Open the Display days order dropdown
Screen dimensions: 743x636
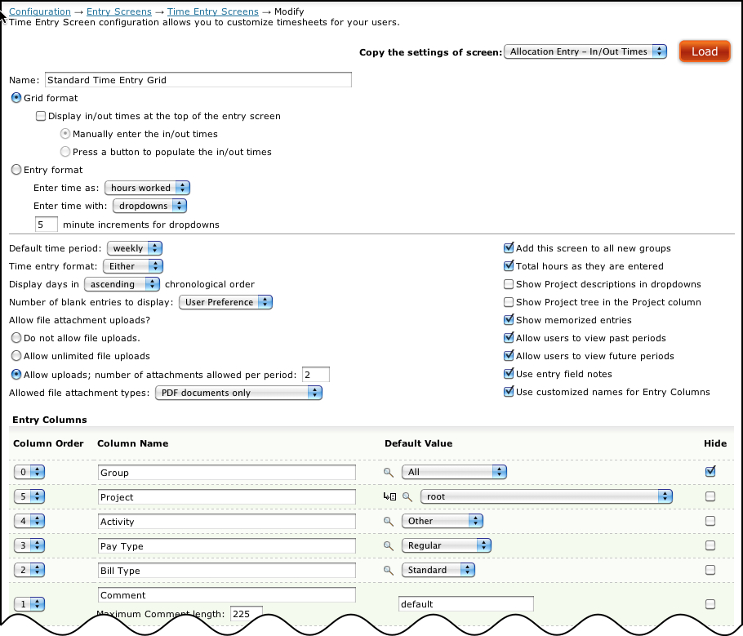click(x=122, y=284)
